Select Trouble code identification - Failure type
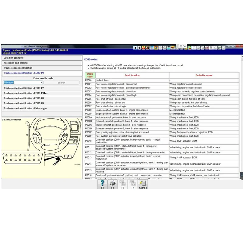Viewport: 243px width, 243px height. pyautogui.click(x=42, y=108)
